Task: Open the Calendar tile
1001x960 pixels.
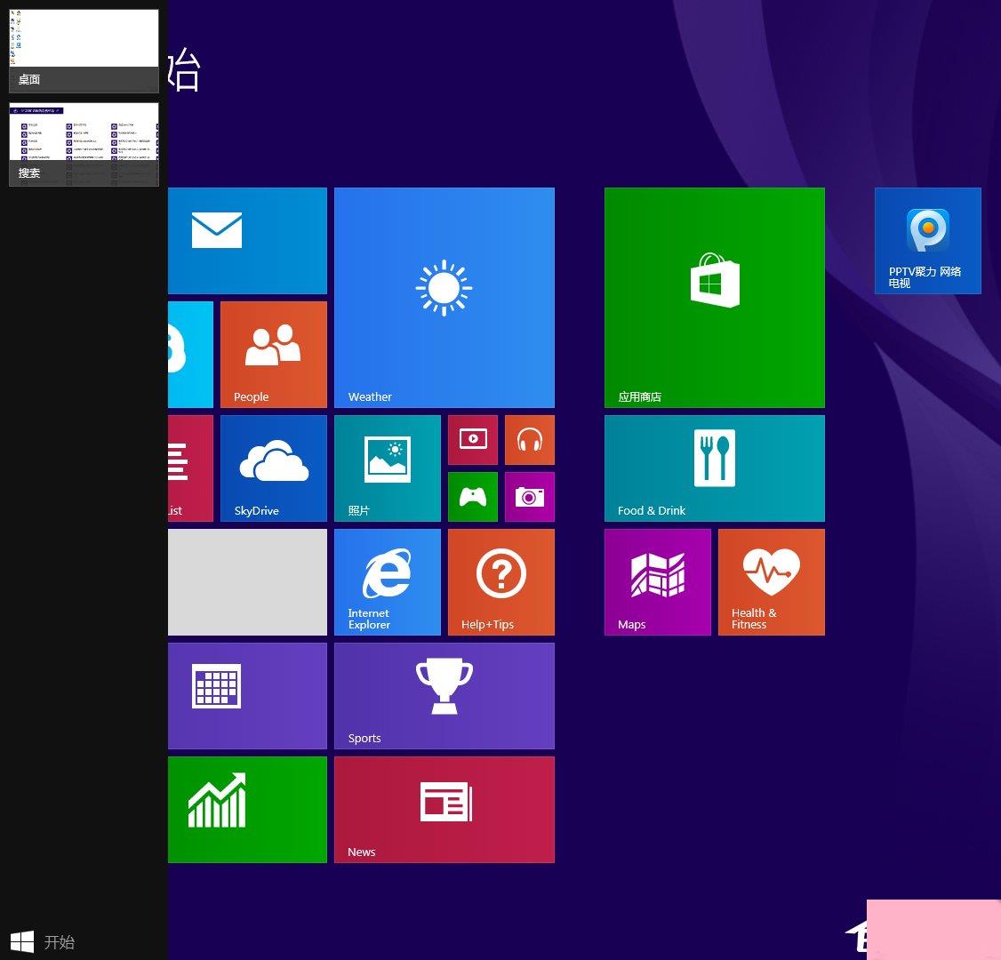Action: coord(248,696)
